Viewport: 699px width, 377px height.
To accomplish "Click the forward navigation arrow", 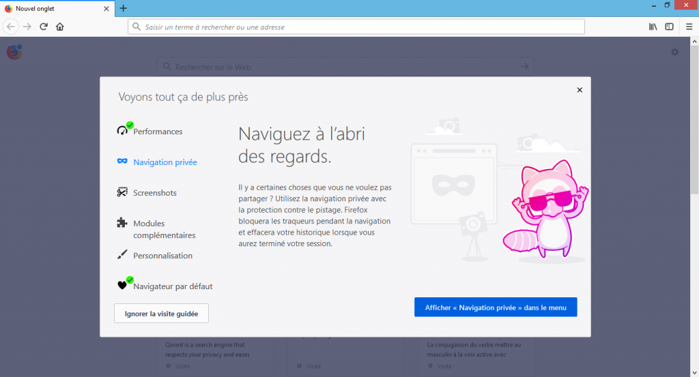I will (27, 27).
